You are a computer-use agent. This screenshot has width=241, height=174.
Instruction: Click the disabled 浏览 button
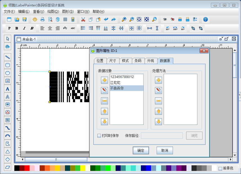tap(194, 136)
